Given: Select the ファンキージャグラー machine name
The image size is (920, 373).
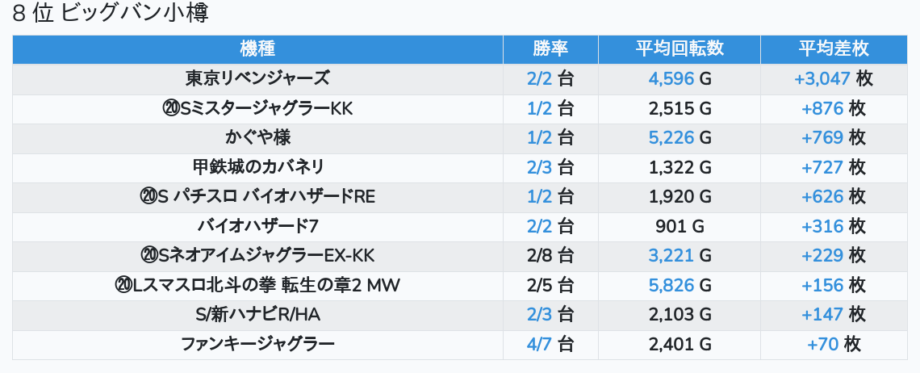Looking at the screenshot, I should tap(257, 345).
